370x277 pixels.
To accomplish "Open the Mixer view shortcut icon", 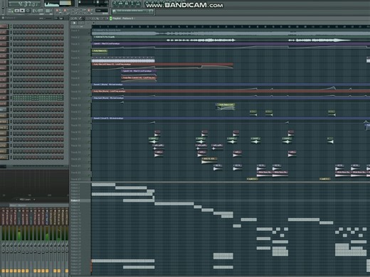I will pos(138,4).
